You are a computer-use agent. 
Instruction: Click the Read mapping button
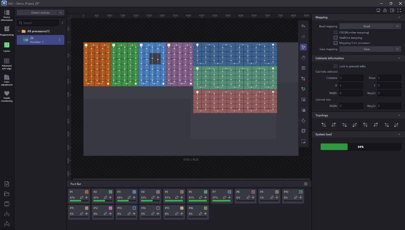click(x=366, y=26)
